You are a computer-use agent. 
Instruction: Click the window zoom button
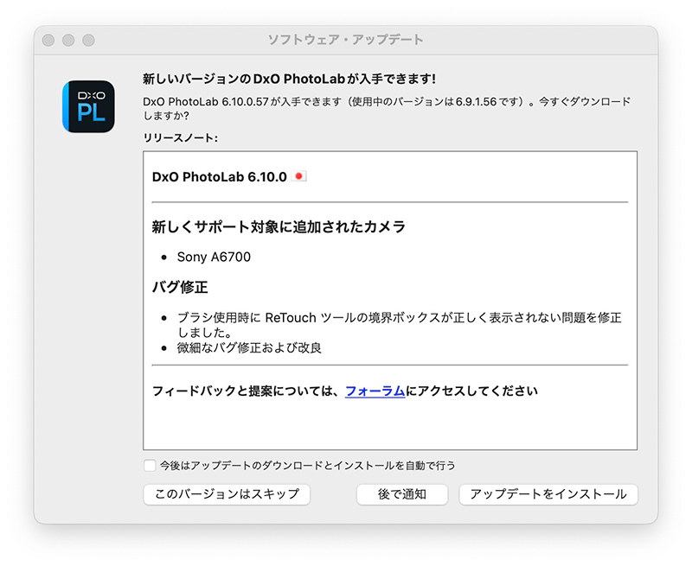(x=88, y=40)
